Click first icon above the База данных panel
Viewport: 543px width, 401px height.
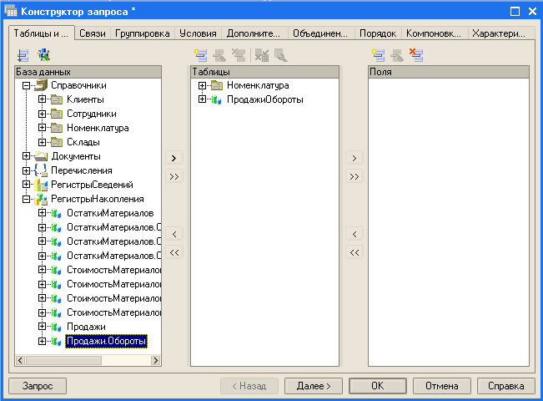coord(23,56)
